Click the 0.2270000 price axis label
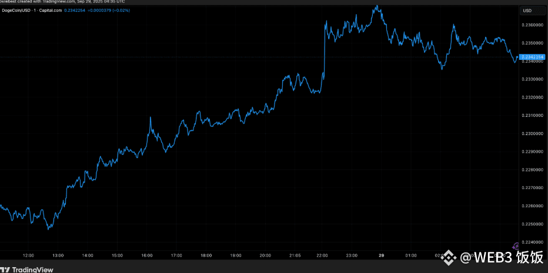The width and height of the screenshot is (548, 273). [x=532, y=188]
